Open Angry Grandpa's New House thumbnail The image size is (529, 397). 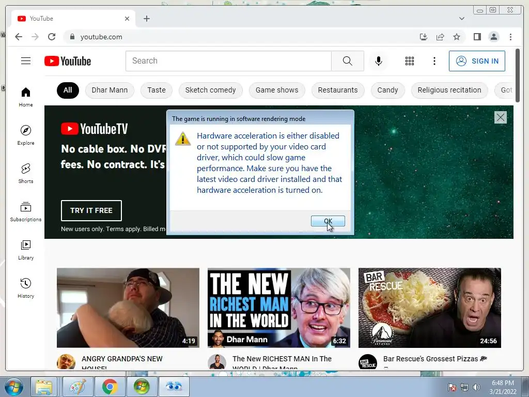point(128,308)
